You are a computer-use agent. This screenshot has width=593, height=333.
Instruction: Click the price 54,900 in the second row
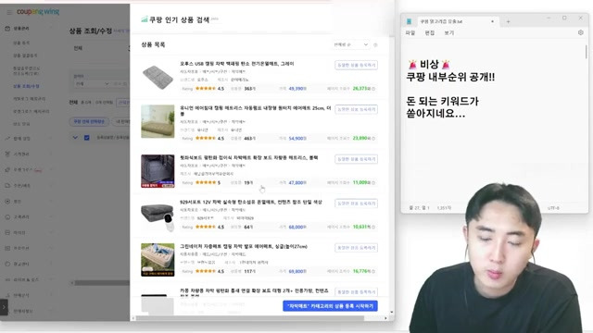[x=297, y=139]
